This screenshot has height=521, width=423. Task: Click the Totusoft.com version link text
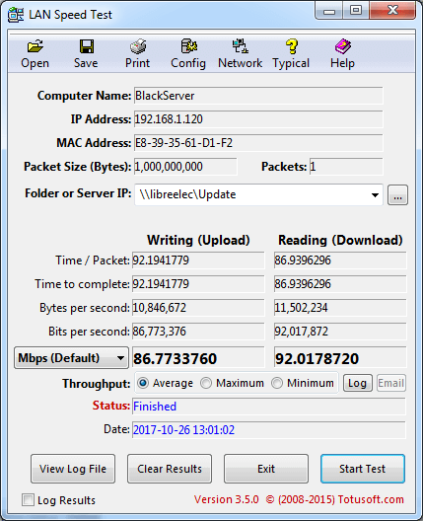(299, 499)
